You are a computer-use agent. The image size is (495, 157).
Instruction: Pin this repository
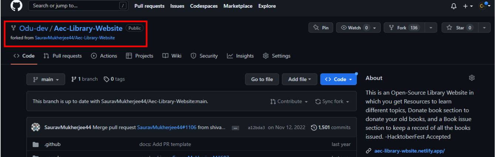321,28
